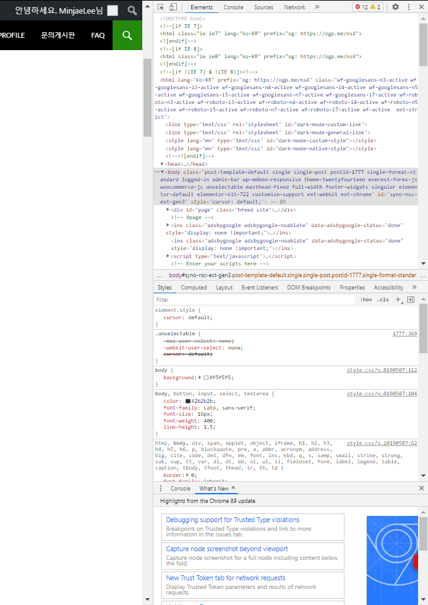The width and height of the screenshot is (428, 605).
Task: Open the Sources tab
Action: [x=263, y=7]
